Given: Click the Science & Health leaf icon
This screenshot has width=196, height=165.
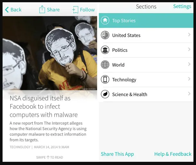Looking at the screenshot, I should [x=105, y=94].
